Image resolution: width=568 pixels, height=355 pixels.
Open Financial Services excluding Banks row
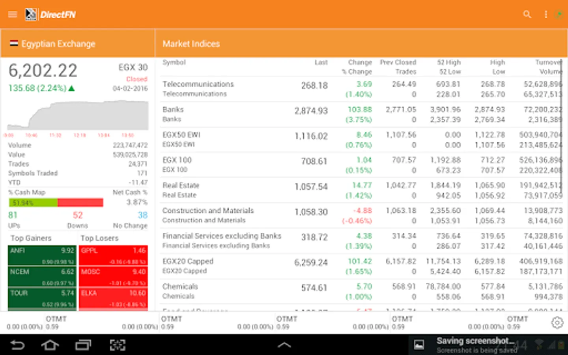tap(362, 241)
